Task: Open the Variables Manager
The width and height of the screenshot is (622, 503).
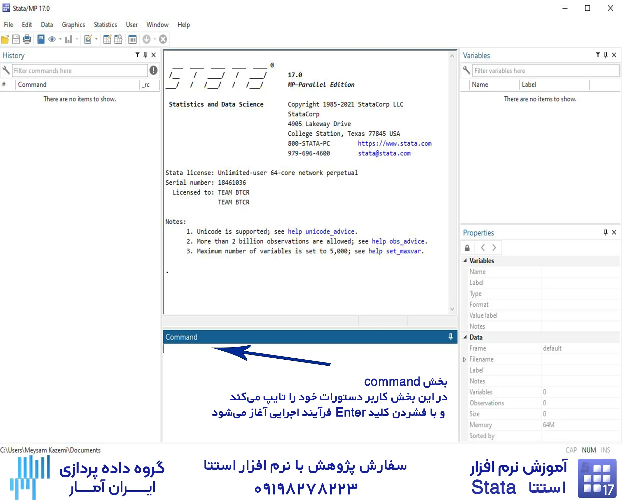Action: pyautogui.click(x=132, y=39)
